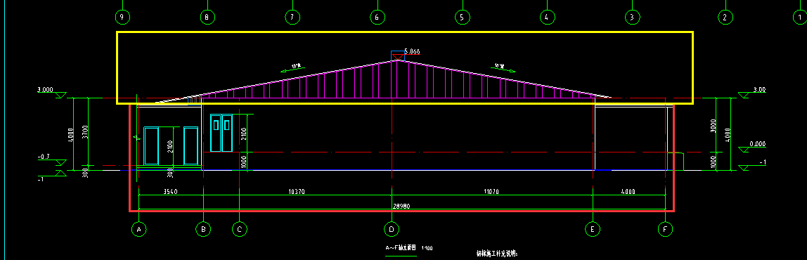This screenshot has width=807, height=260.
Task: Click grid axis bubble C
Action: click(239, 228)
